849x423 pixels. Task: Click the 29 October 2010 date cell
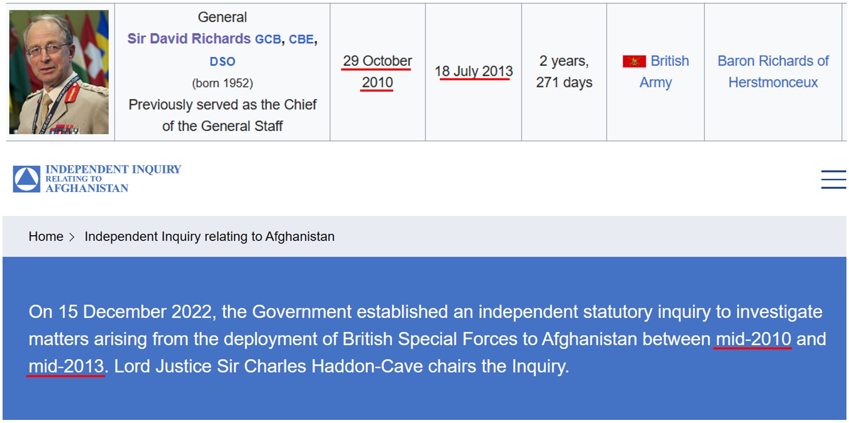377,72
